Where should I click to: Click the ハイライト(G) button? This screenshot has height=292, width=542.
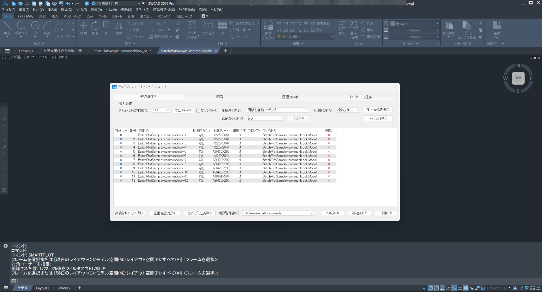tap(378, 118)
